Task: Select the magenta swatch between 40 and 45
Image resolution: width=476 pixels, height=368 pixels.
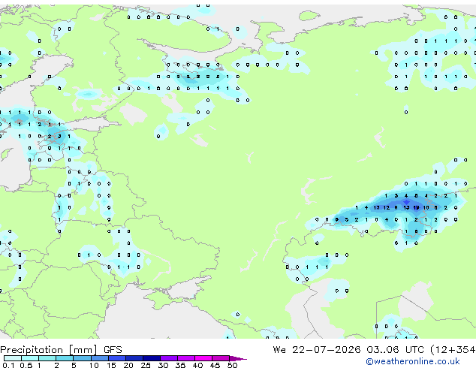Action: (203, 358)
